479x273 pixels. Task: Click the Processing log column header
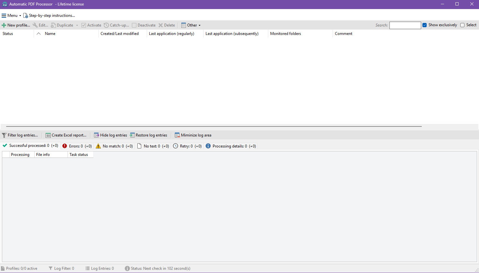pyautogui.click(x=22, y=155)
